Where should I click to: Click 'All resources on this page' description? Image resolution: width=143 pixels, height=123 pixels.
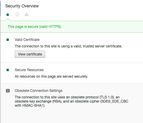pos(51,76)
